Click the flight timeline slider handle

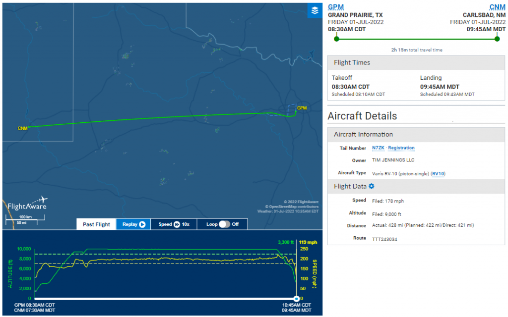[296, 299]
